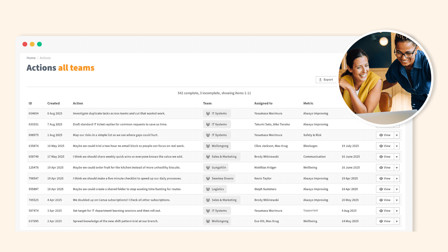The height and width of the screenshot is (252, 448).
Task: Click the 19 July 2025 date
Action: [x=350, y=146]
